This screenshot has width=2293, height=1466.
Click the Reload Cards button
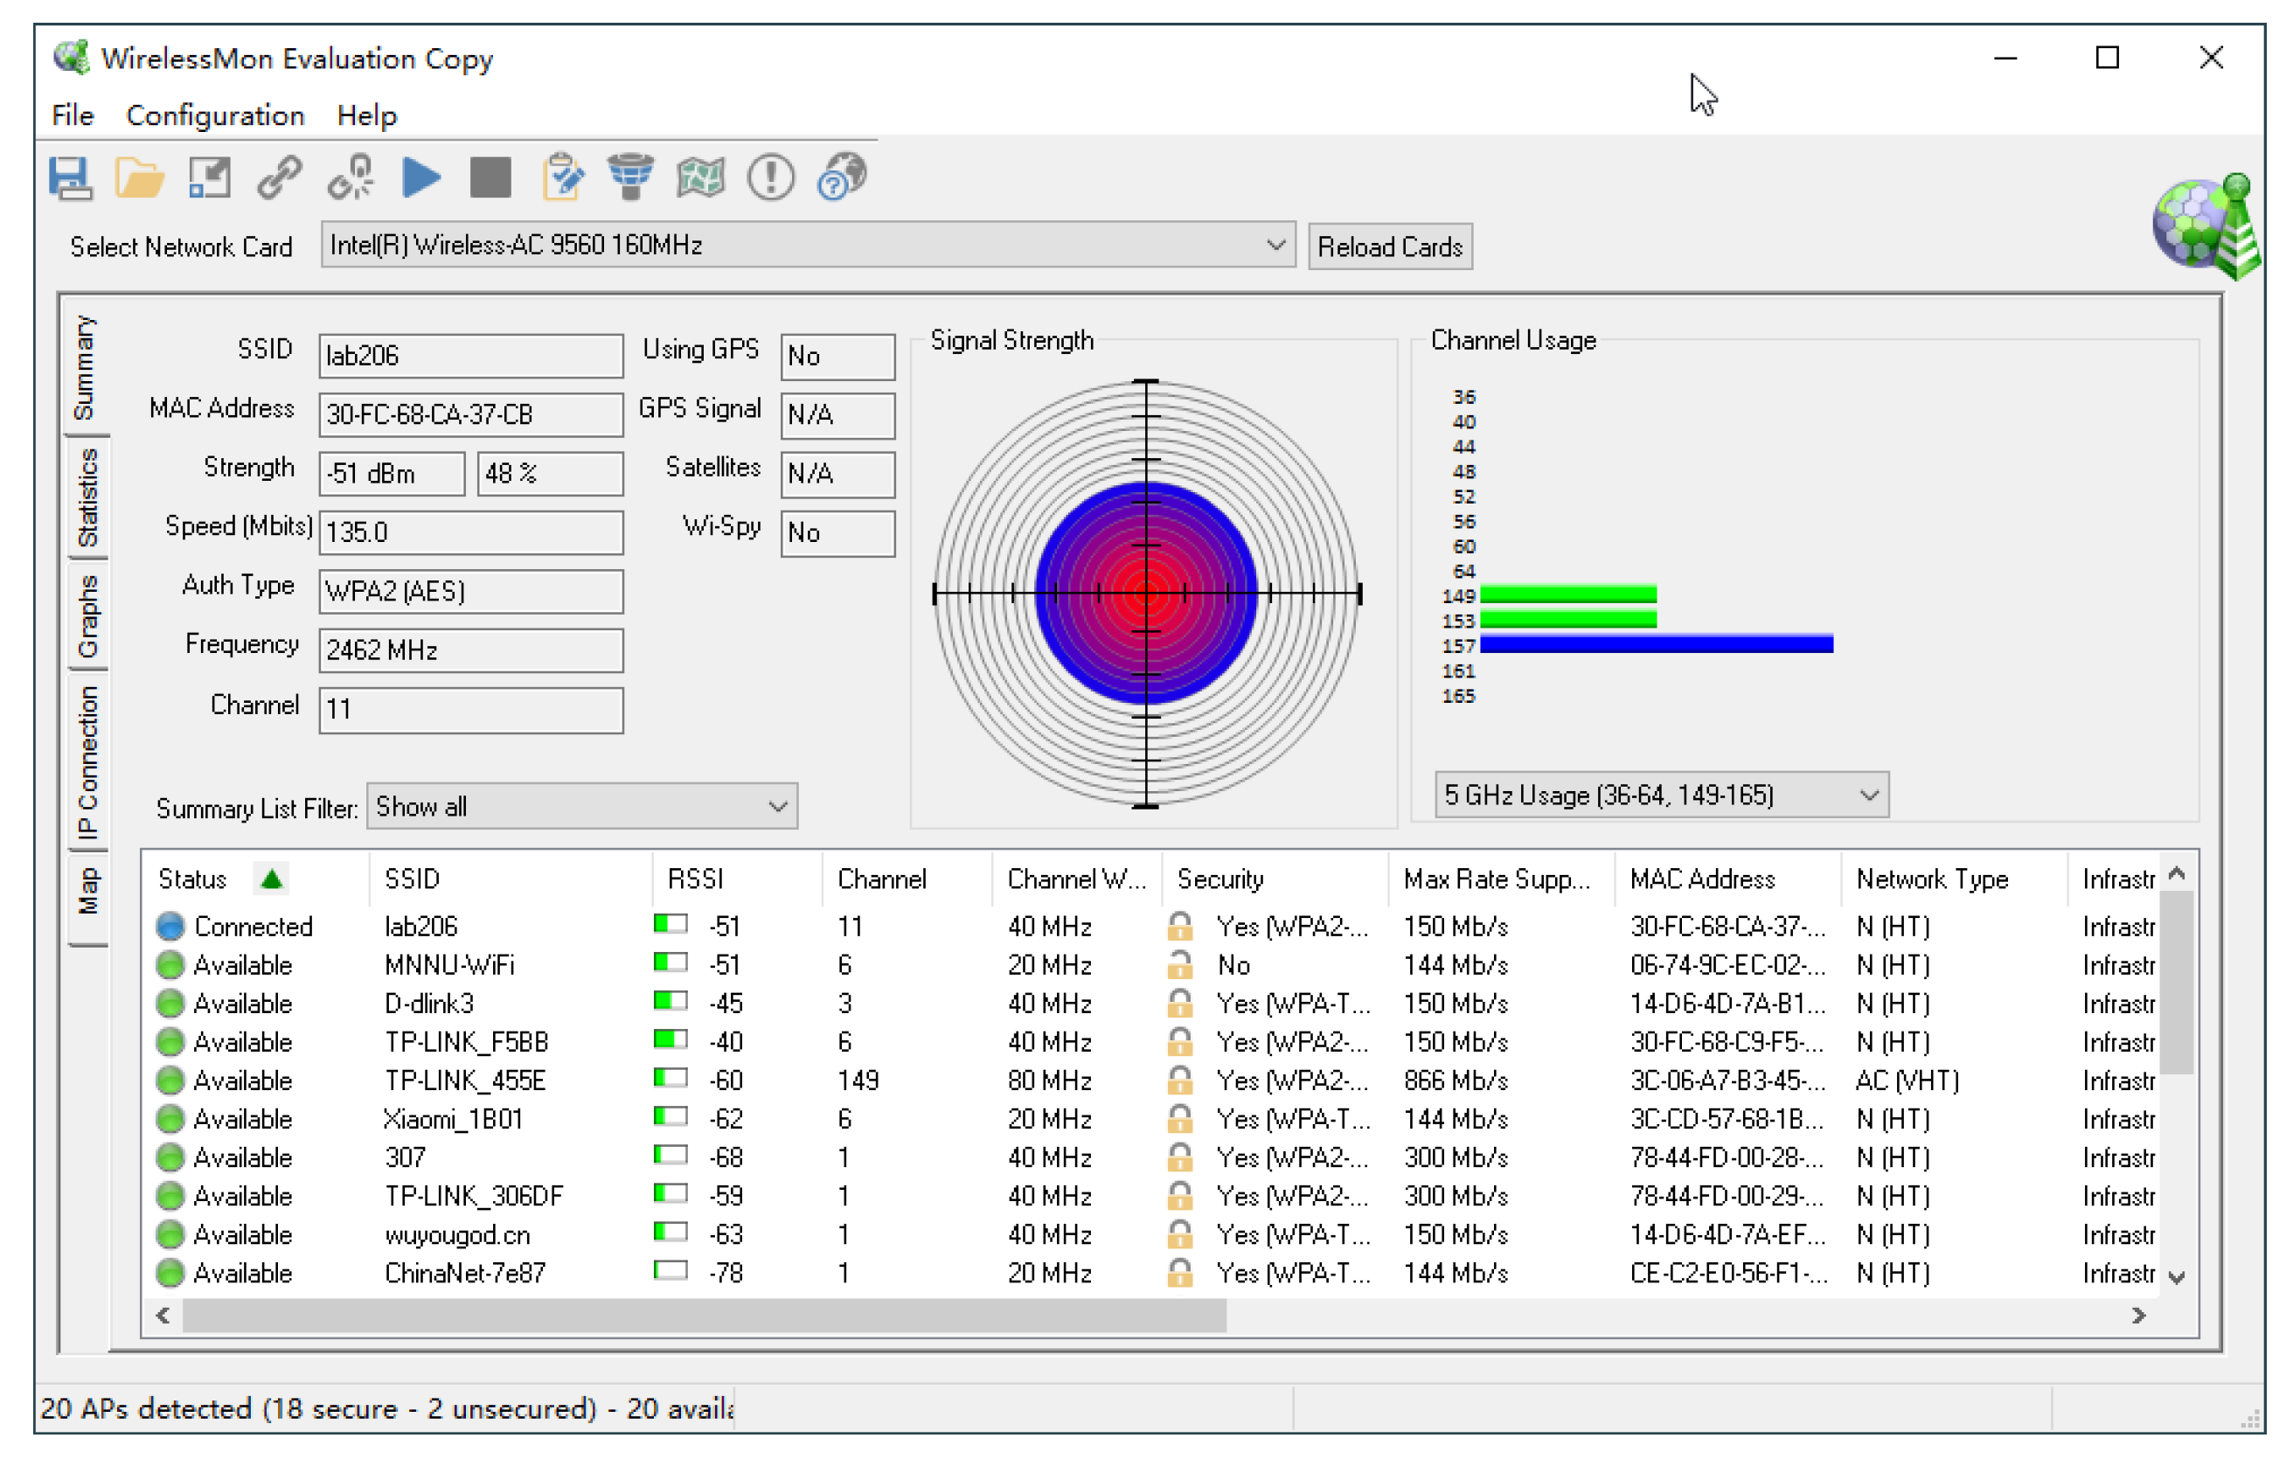tap(1389, 247)
